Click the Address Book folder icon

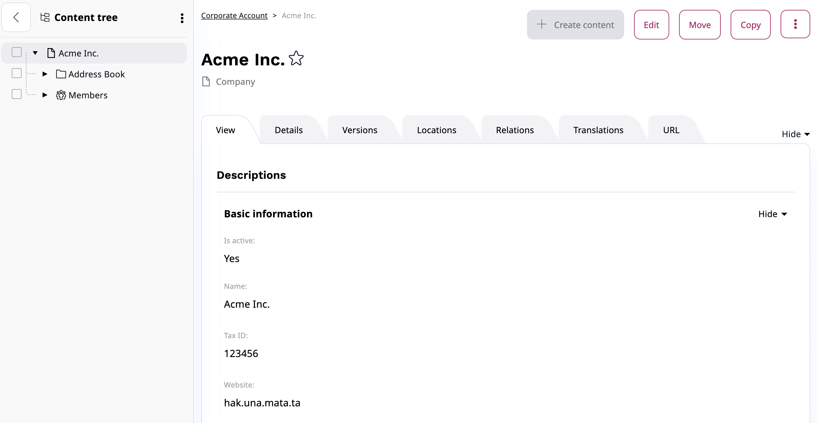click(60, 74)
